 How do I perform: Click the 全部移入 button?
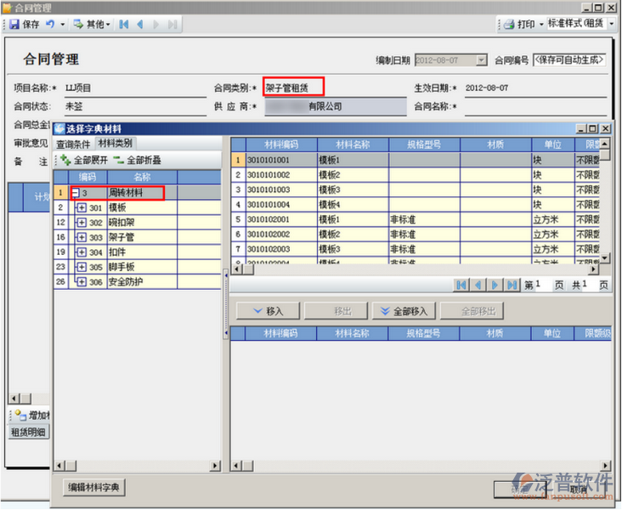tap(404, 311)
